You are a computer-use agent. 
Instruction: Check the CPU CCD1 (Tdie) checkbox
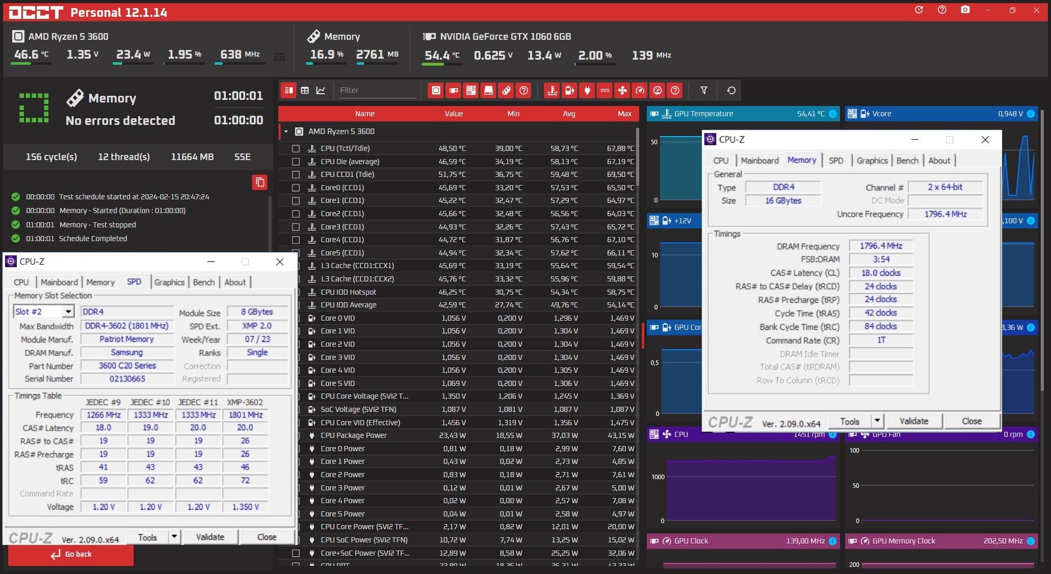(x=296, y=174)
